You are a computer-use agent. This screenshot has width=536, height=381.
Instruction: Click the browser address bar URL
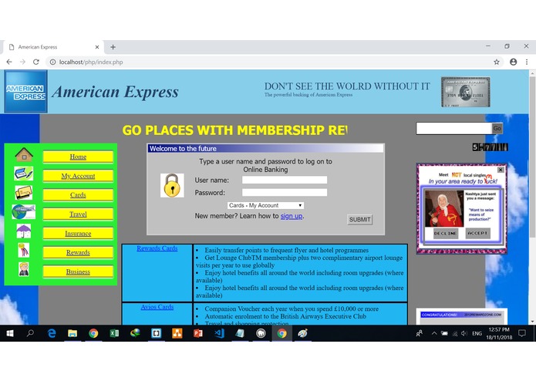91,62
